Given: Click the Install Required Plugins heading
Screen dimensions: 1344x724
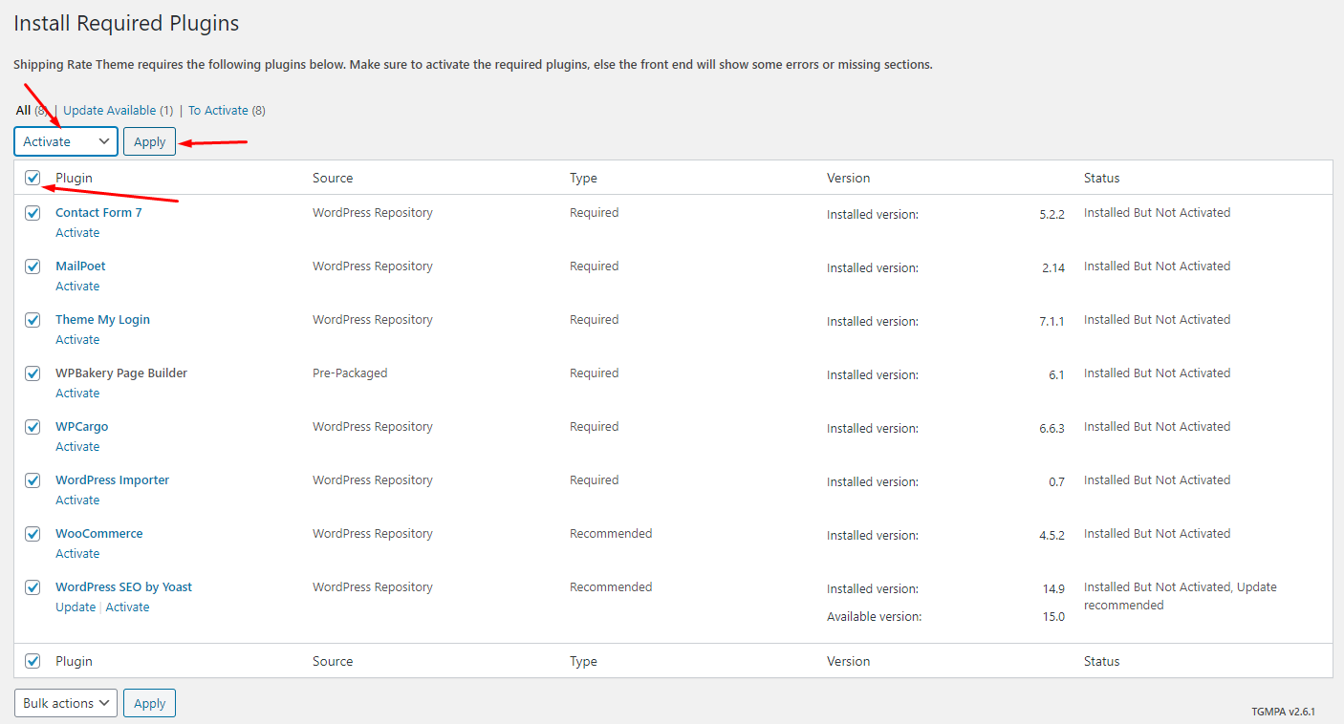Looking at the screenshot, I should tap(126, 23).
